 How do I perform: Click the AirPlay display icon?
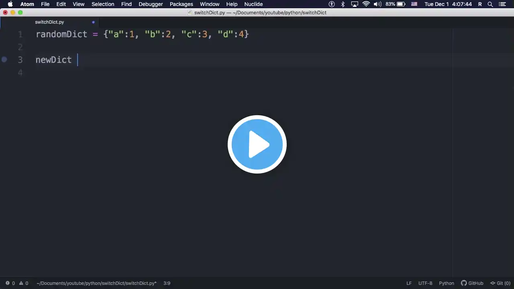click(355, 4)
